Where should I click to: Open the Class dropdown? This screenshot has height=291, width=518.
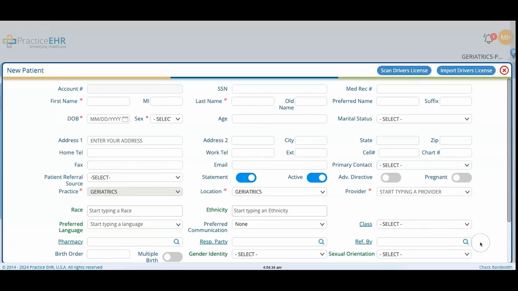(424, 224)
